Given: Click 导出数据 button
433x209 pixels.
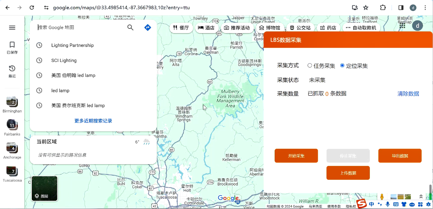Looking at the screenshot, I should pos(400,156).
